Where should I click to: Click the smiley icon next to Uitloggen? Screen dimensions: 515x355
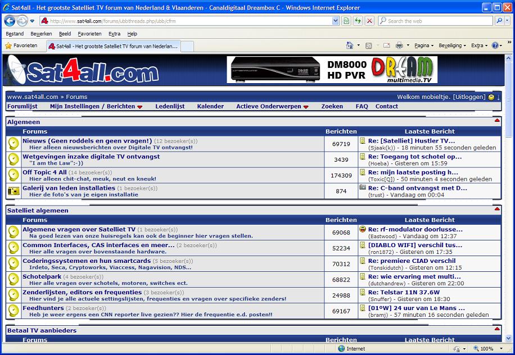coord(491,97)
